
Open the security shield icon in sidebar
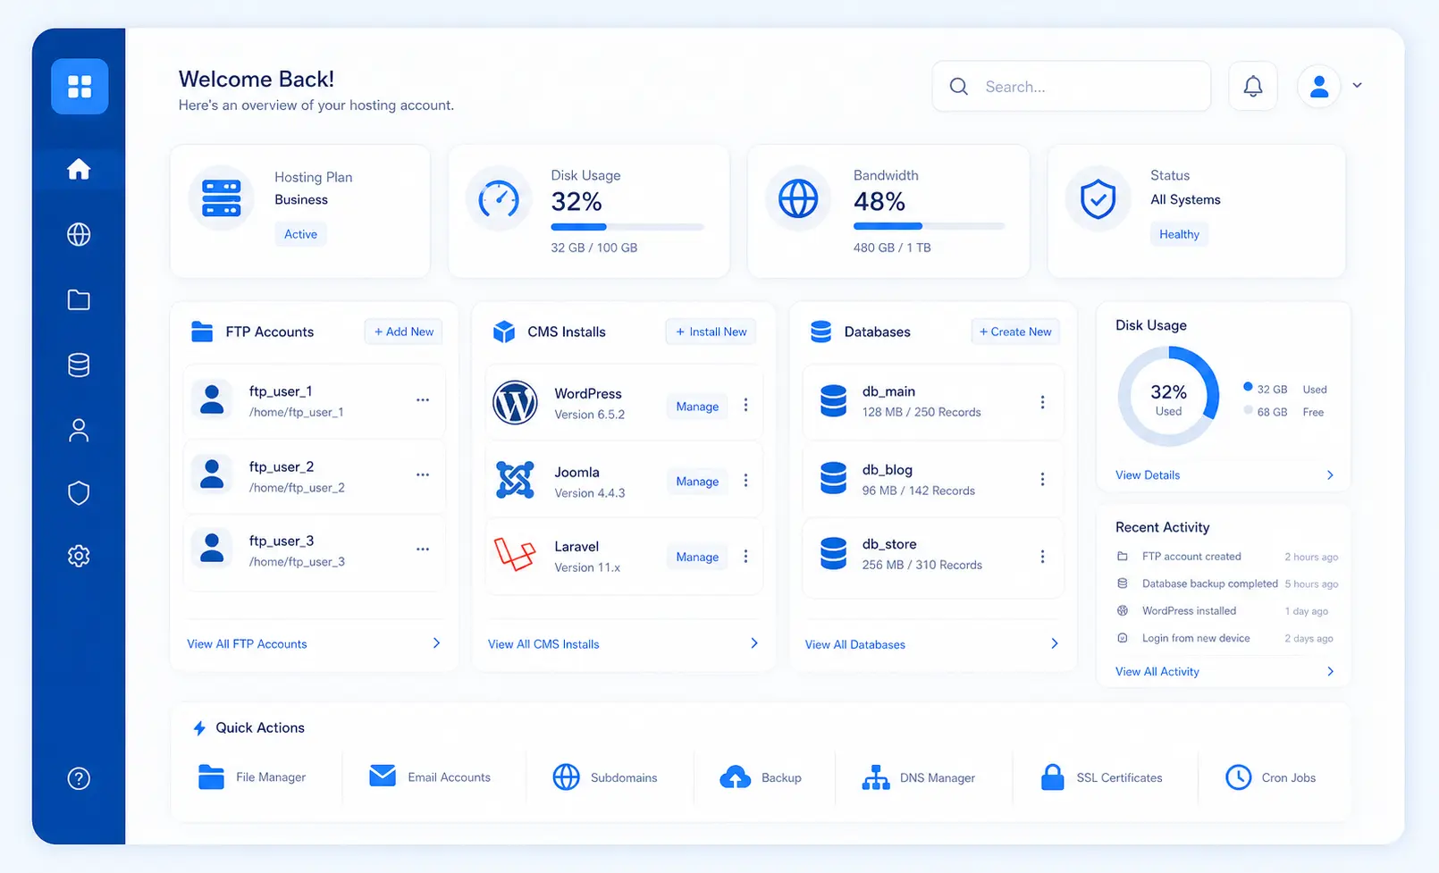click(x=79, y=493)
